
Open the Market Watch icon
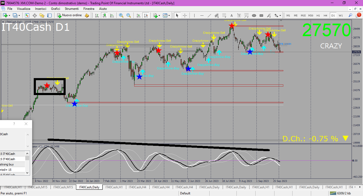27,15
